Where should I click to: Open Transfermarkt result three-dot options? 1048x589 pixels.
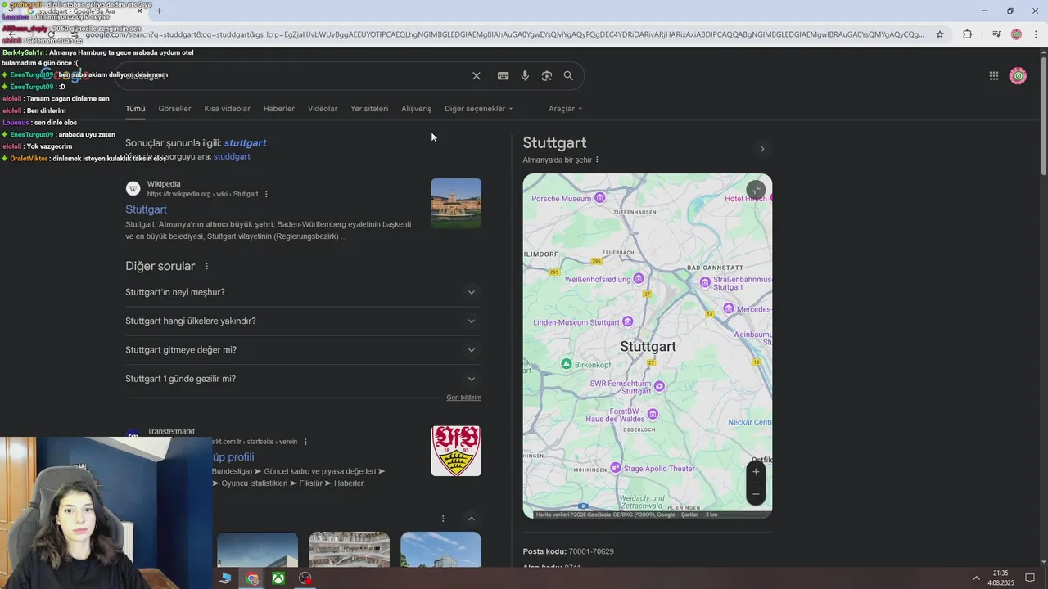pos(305,442)
